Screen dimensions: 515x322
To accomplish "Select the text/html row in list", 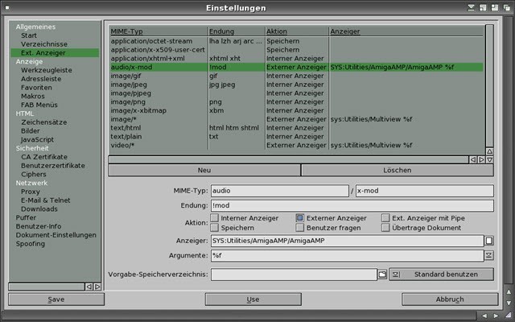I will pyautogui.click(x=297, y=128).
